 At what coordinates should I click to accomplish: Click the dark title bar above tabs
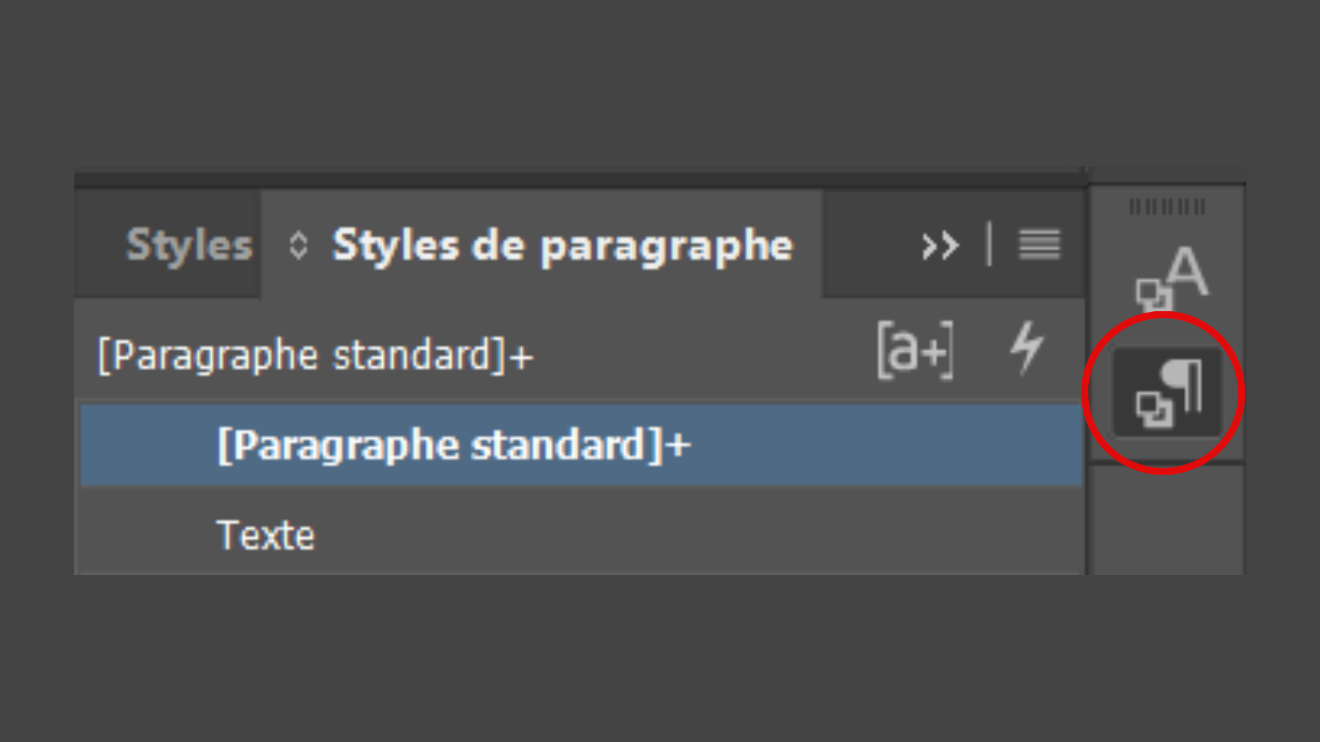[581, 181]
